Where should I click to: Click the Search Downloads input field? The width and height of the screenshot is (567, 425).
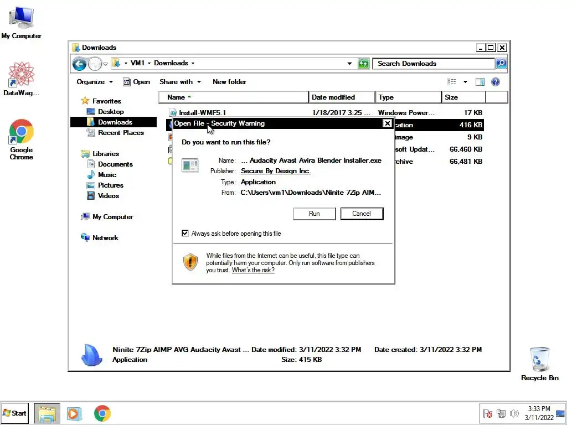tap(434, 64)
